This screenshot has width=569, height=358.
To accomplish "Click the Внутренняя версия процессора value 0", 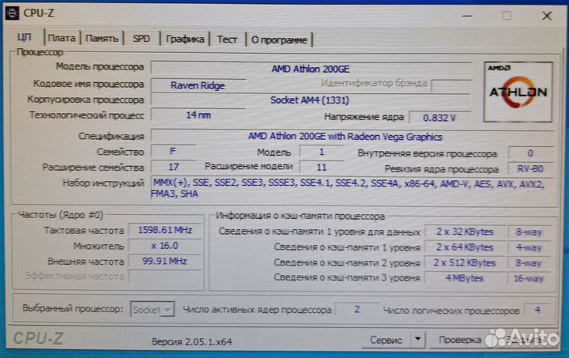I will [530, 153].
